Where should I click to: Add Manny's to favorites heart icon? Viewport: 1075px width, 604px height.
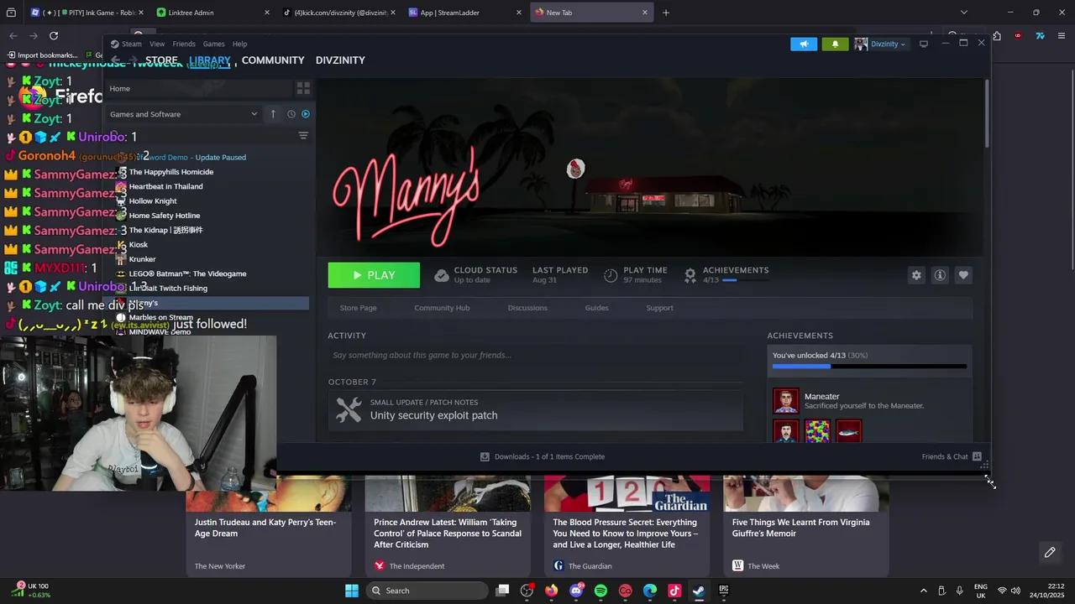[x=963, y=275]
